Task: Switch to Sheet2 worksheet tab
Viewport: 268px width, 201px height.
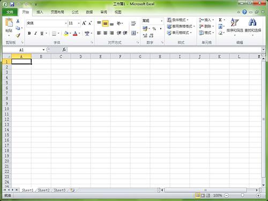Action: coord(43,190)
